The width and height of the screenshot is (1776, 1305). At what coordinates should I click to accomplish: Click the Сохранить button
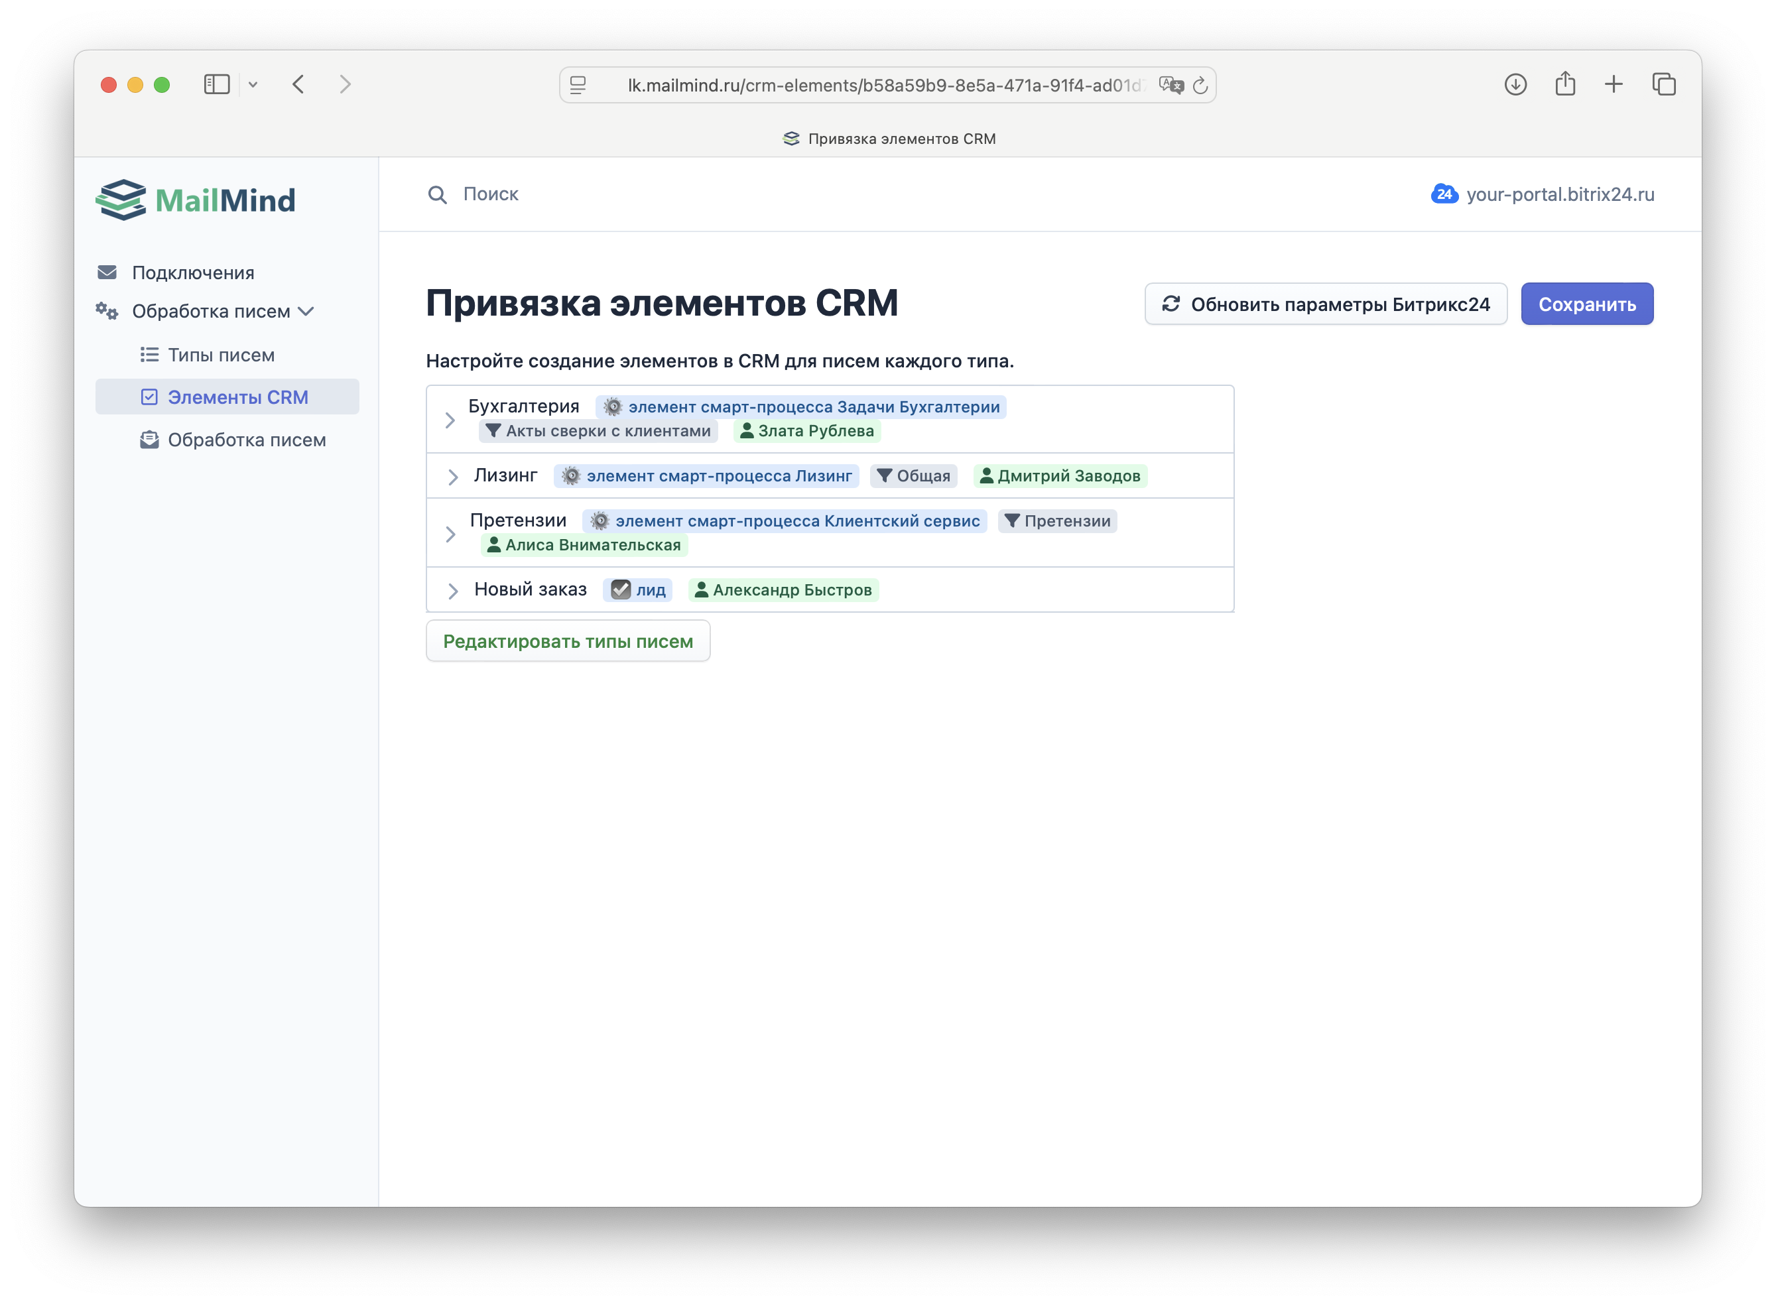[1586, 304]
